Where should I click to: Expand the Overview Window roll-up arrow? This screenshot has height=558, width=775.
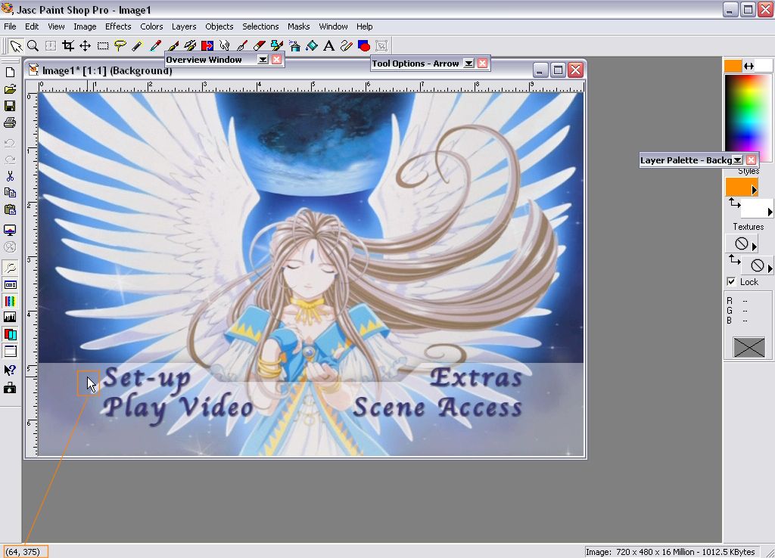[263, 60]
